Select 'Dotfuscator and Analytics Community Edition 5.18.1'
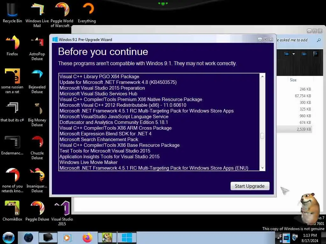326x244 pixels. (114, 122)
